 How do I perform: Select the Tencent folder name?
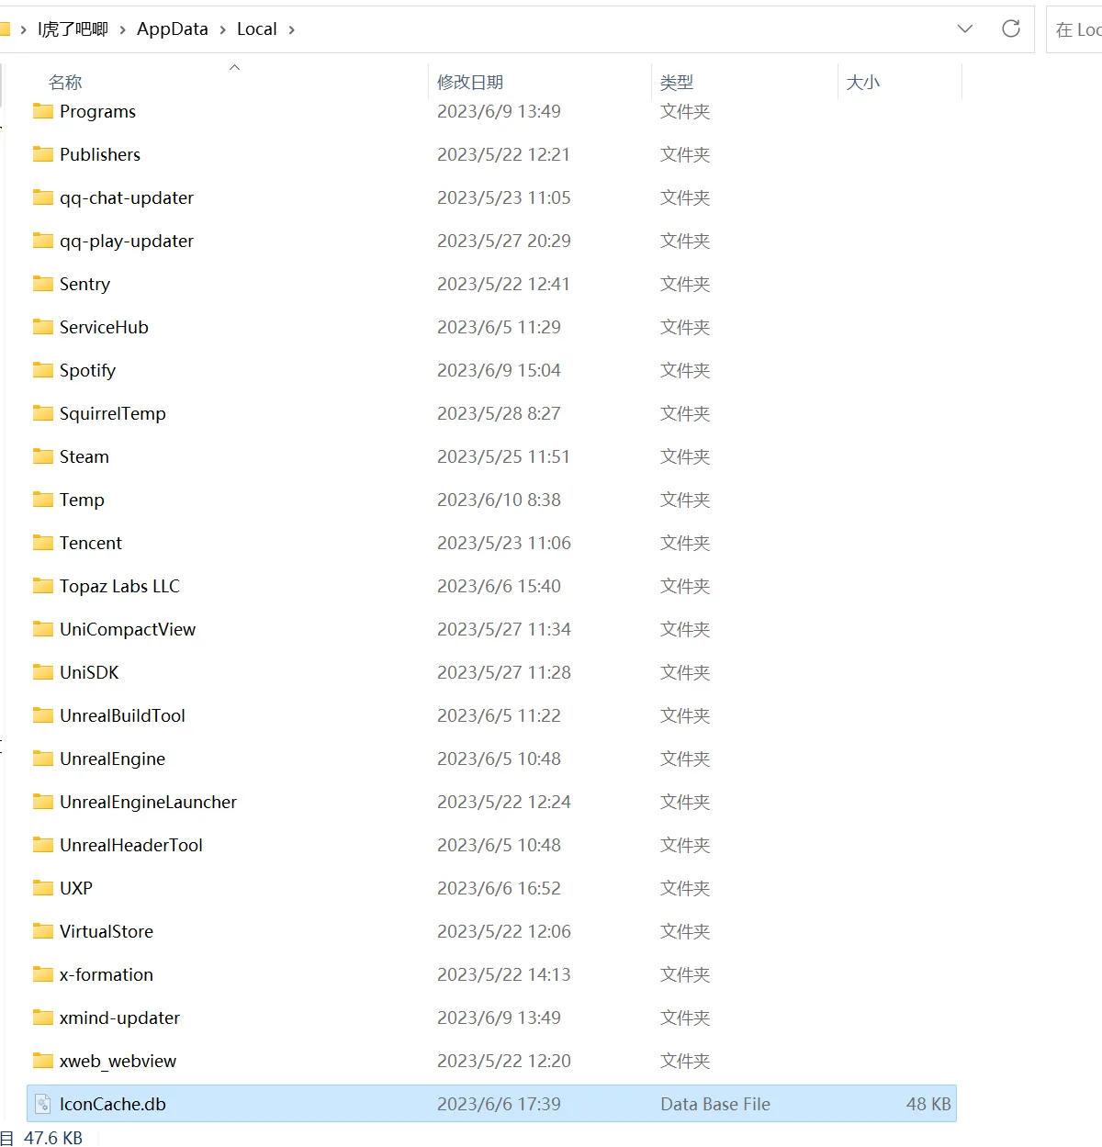91,543
